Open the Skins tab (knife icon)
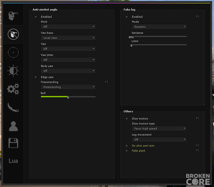 (x=13, y=107)
